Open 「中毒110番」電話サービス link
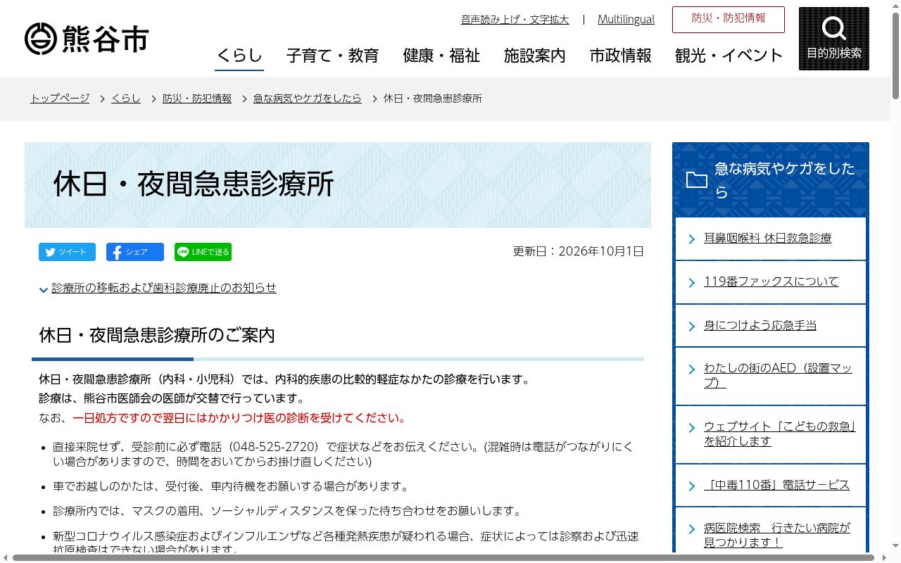Viewport: 901px width, 563px height. 777,485
